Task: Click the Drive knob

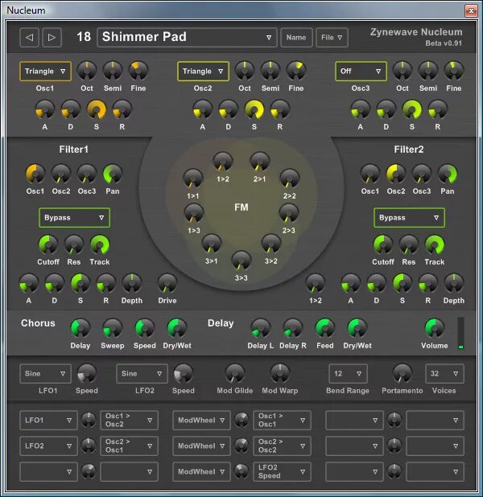Action: 167,283
